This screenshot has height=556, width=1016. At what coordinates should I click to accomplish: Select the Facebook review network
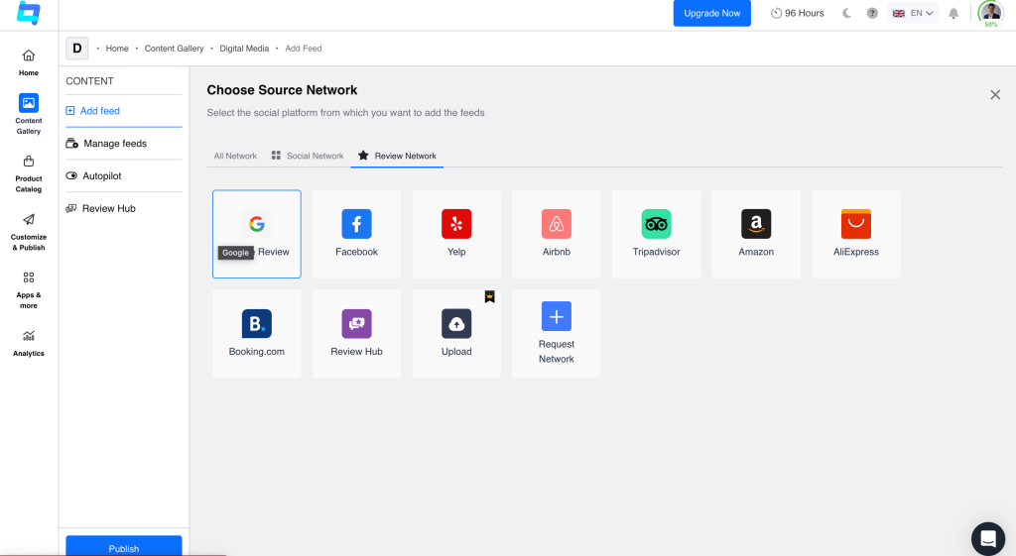(356, 234)
